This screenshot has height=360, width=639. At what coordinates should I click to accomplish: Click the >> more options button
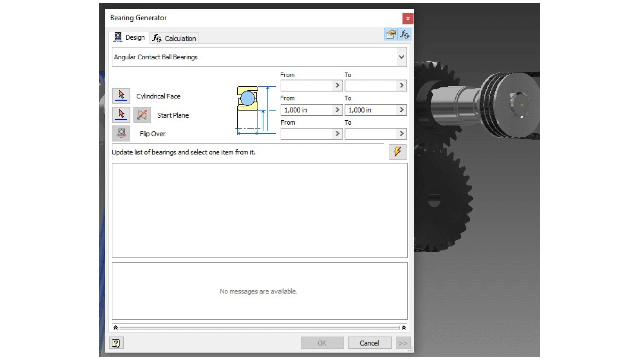(403, 343)
